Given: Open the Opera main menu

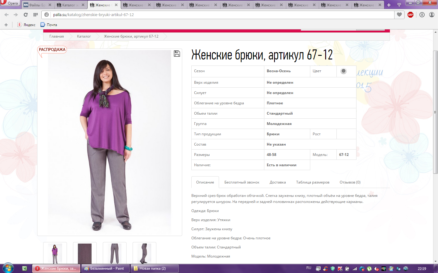Looking at the screenshot, I should point(10,3).
